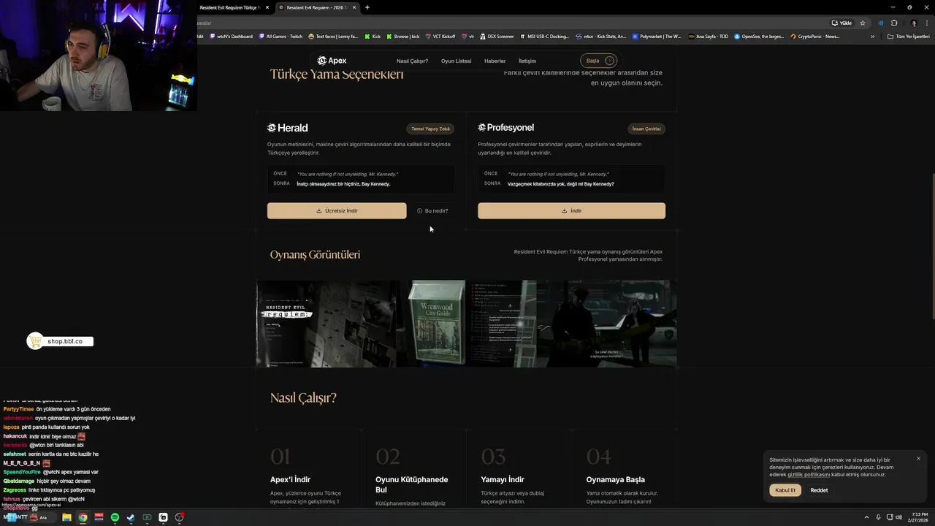Open the Bu nedir? info link
935x526 pixels.
[432, 210]
